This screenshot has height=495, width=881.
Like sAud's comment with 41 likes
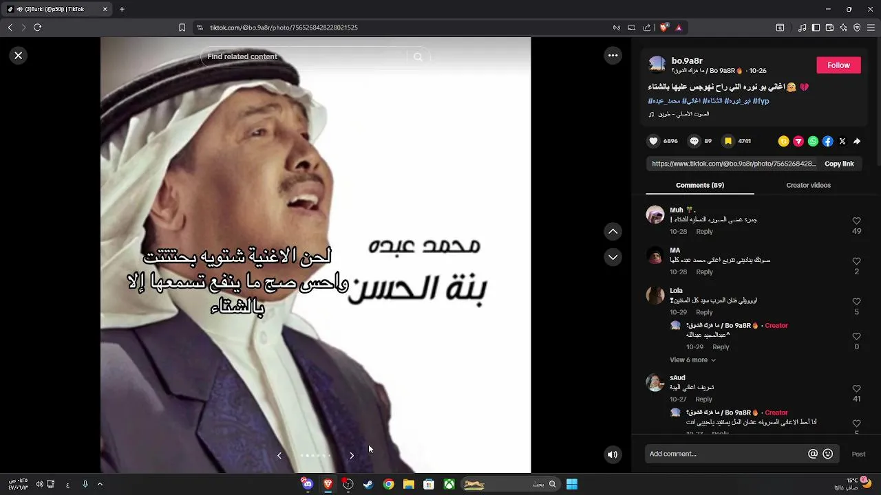tap(857, 388)
